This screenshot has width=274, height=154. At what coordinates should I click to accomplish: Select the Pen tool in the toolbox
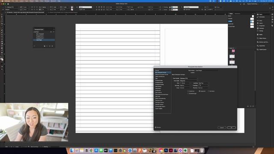(x=2, y=30)
